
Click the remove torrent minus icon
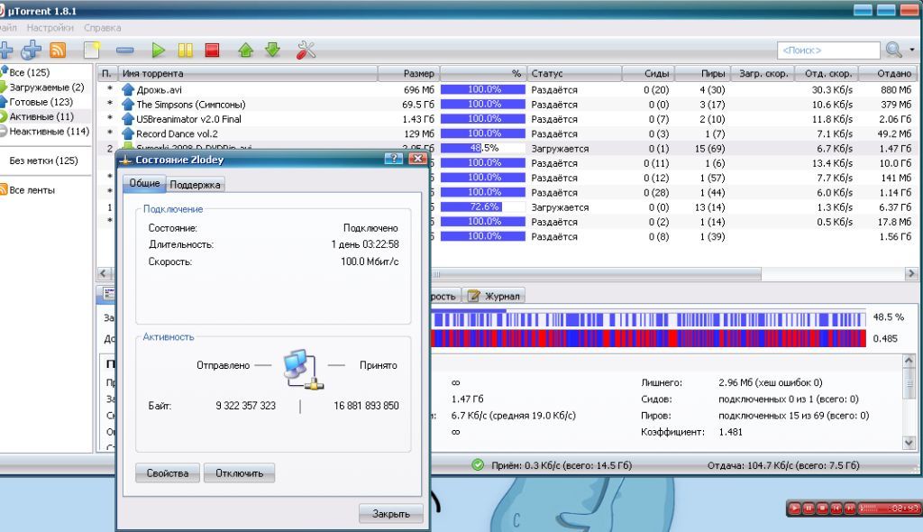[x=125, y=50]
